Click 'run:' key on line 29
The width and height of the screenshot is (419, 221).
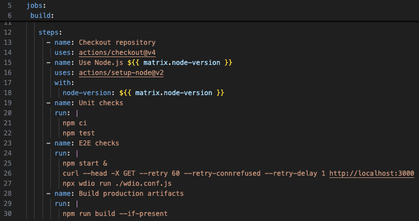click(62, 203)
